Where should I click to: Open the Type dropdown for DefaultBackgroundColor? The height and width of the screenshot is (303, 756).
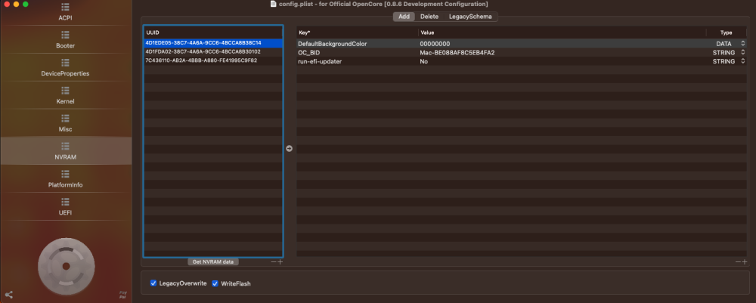(743, 44)
